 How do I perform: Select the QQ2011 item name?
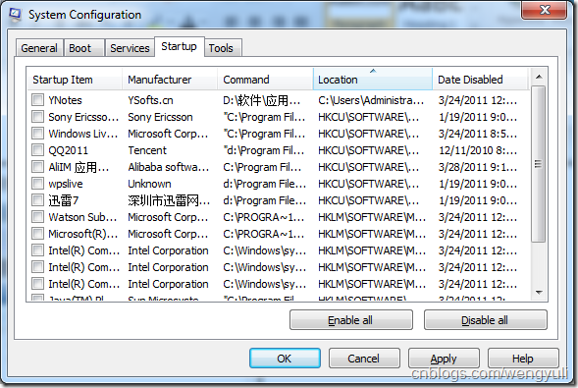[x=68, y=150]
